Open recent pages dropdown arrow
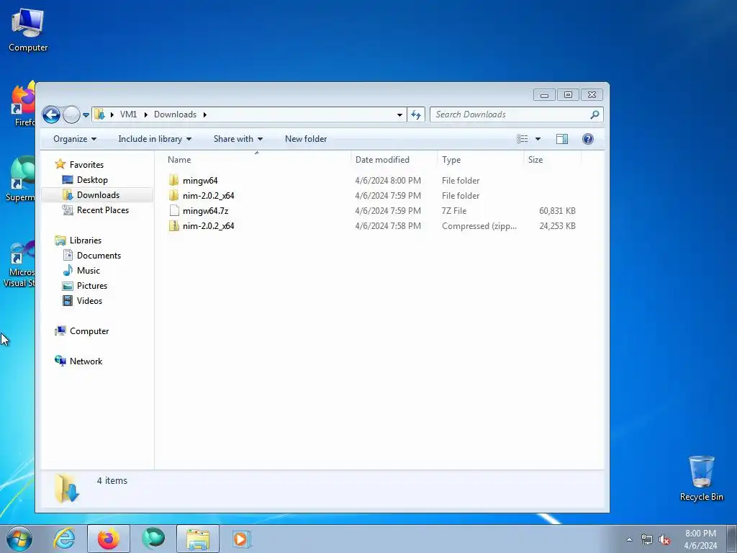The height and width of the screenshot is (553, 737). 86,114
